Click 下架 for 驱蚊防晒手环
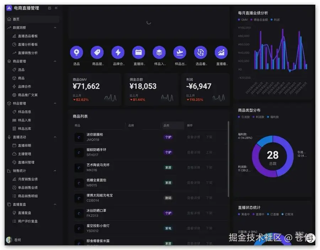The height and width of the screenshot is (250, 320). (x=209, y=152)
